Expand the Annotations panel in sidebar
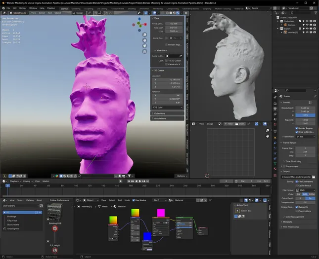This screenshot has width=319, height=259. coord(167,118)
